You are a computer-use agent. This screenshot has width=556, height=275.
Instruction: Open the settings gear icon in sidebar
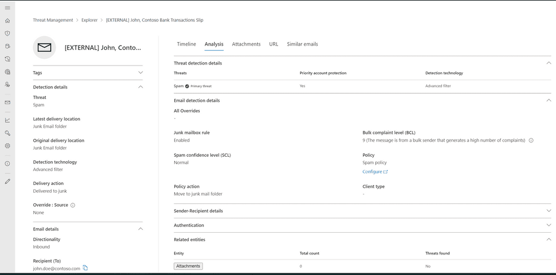7,146
